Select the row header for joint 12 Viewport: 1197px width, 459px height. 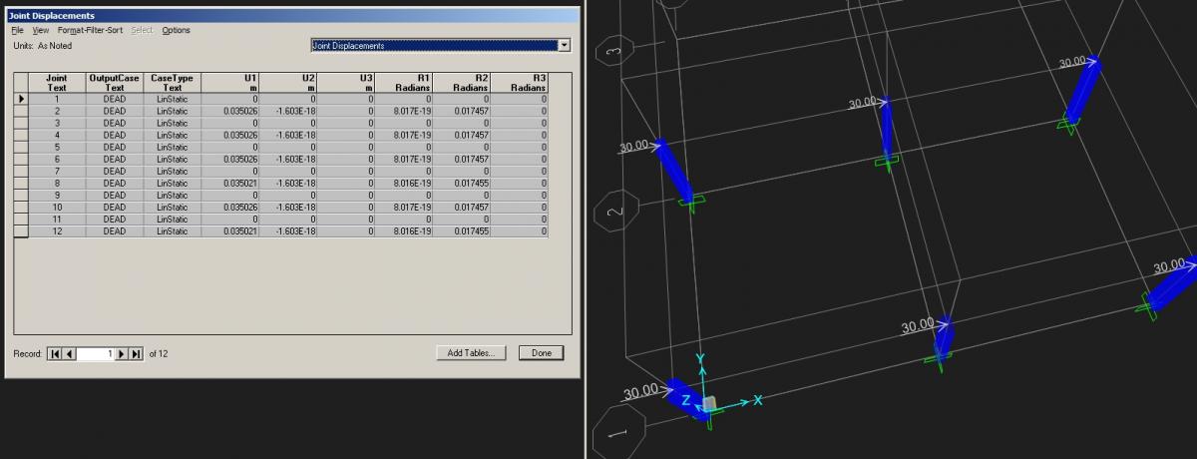(x=21, y=231)
